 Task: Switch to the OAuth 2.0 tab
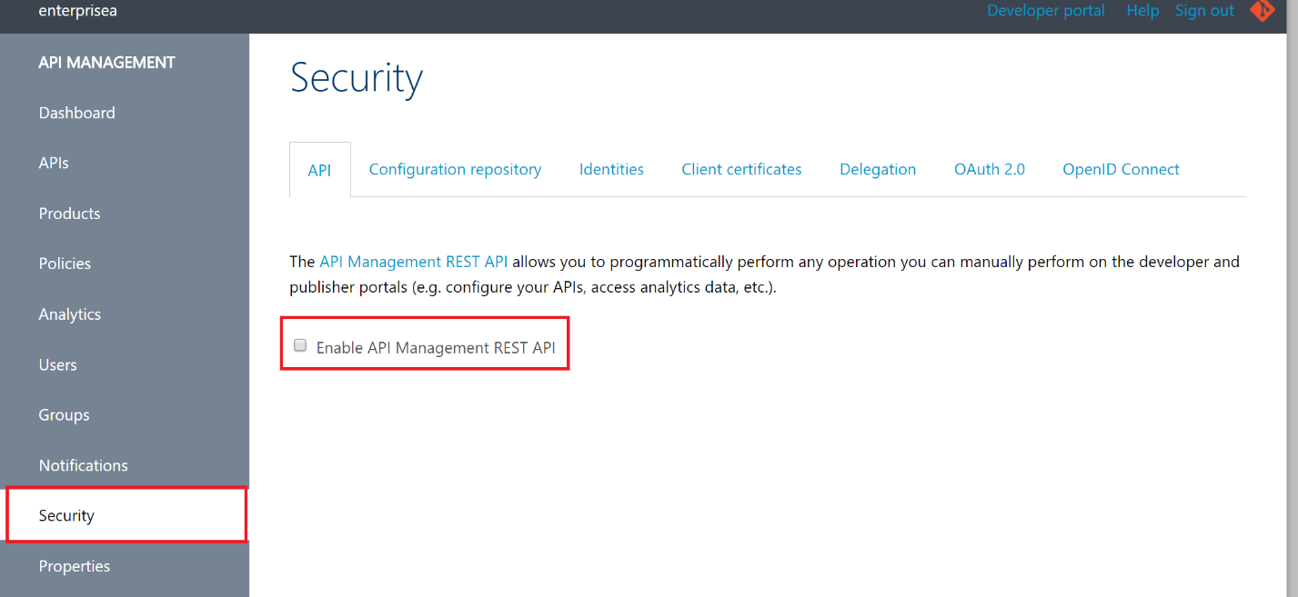989,169
